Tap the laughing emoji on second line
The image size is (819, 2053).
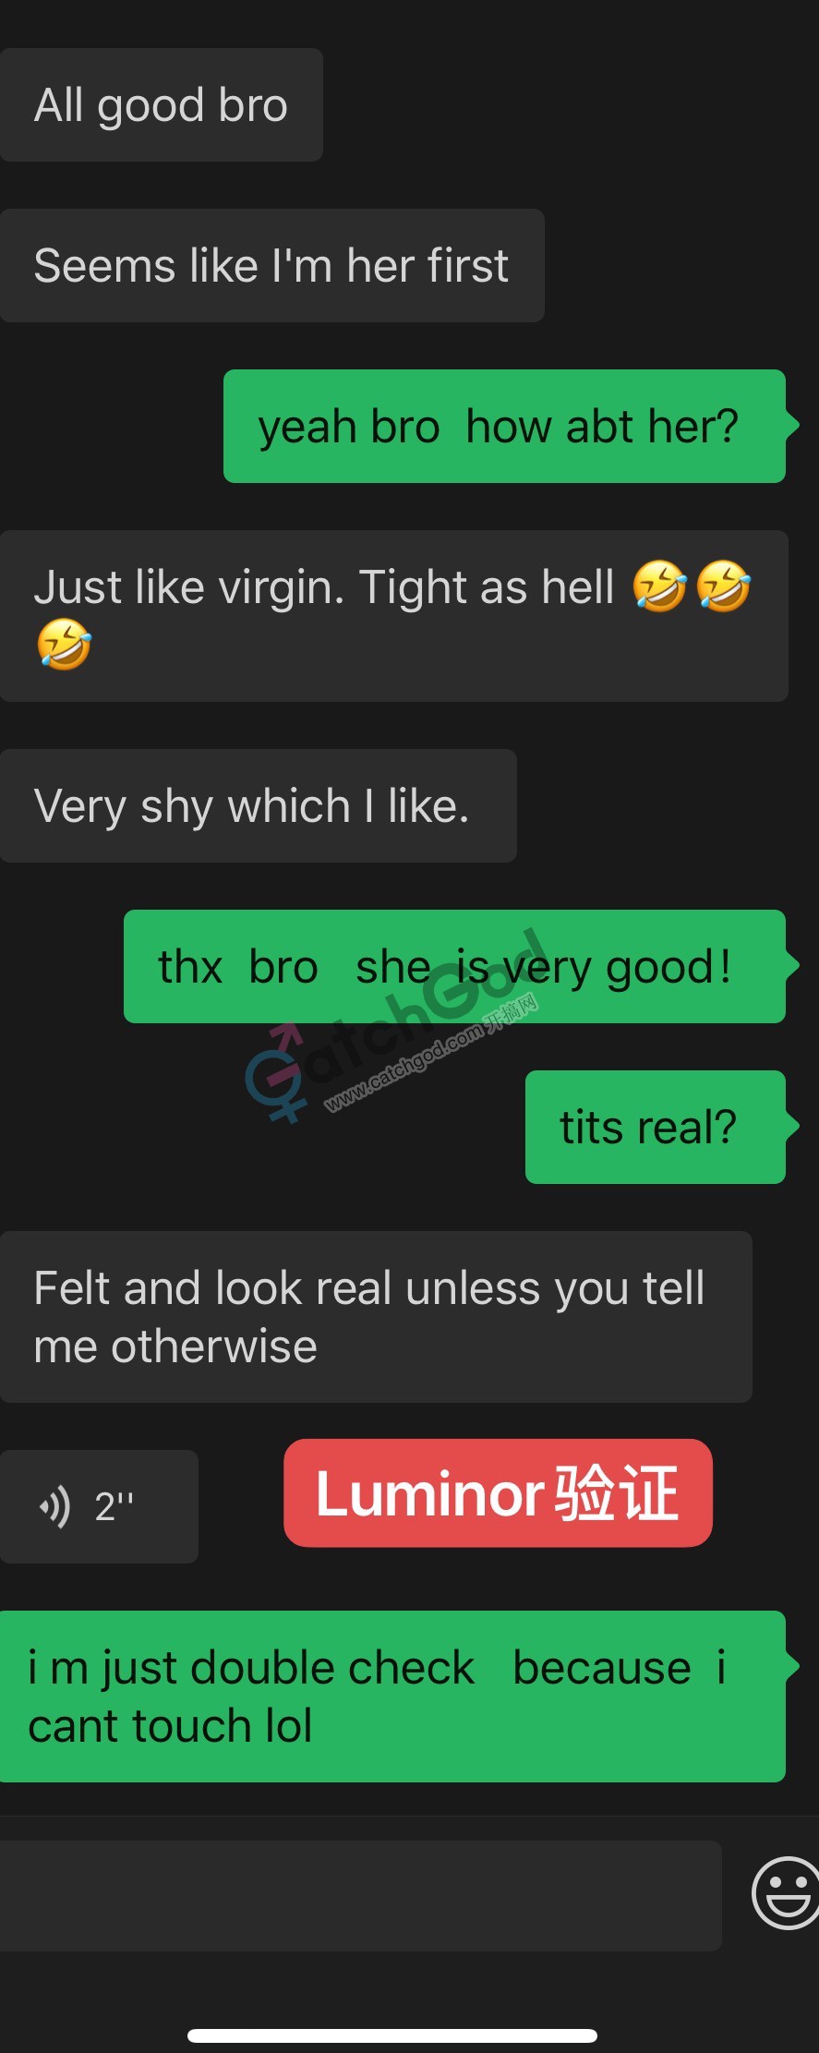[64, 645]
